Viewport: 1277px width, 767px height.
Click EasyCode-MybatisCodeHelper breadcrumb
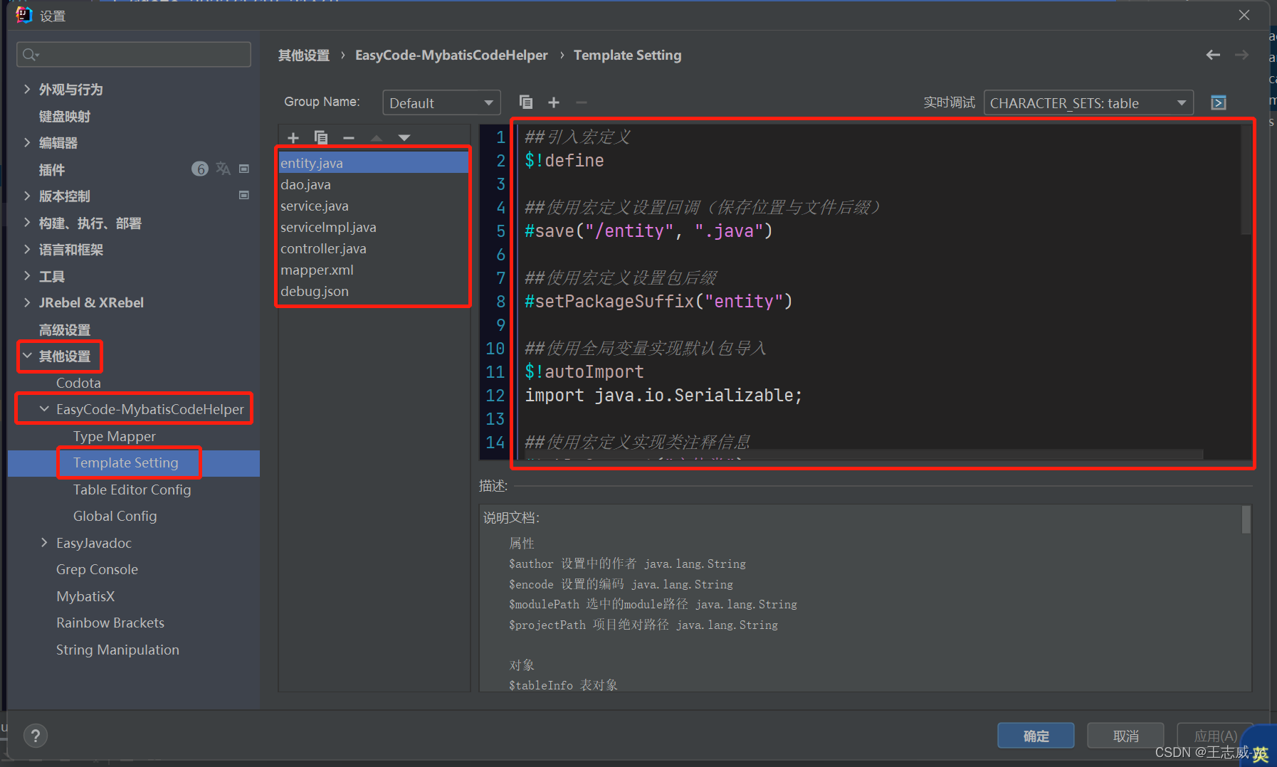point(451,55)
